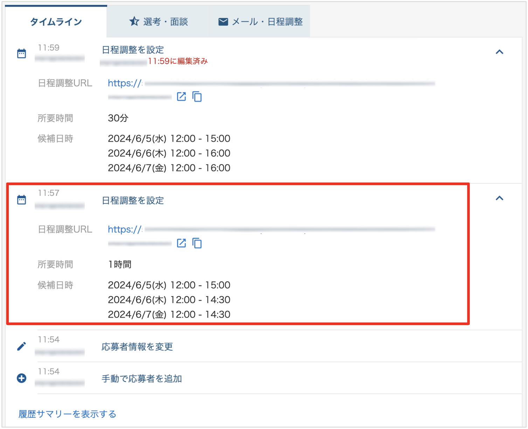Open the 11:57 entry's scheduling URL in new window
Image resolution: width=528 pixels, height=429 pixels.
181,243
